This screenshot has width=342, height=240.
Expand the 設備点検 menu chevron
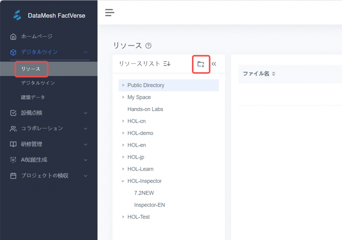click(x=86, y=113)
